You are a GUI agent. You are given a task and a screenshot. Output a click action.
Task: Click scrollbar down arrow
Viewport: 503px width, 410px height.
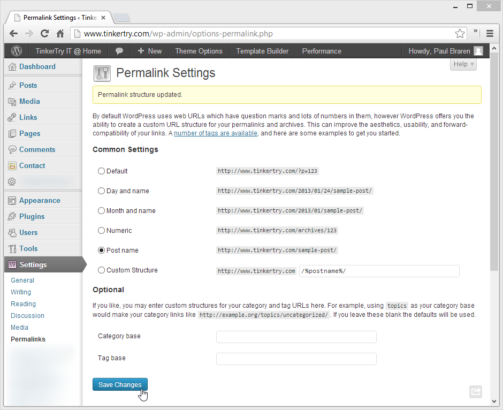[x=494, y=401]
